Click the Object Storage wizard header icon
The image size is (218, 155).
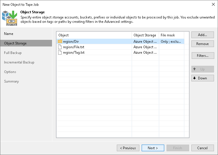(x=9, y=18)
